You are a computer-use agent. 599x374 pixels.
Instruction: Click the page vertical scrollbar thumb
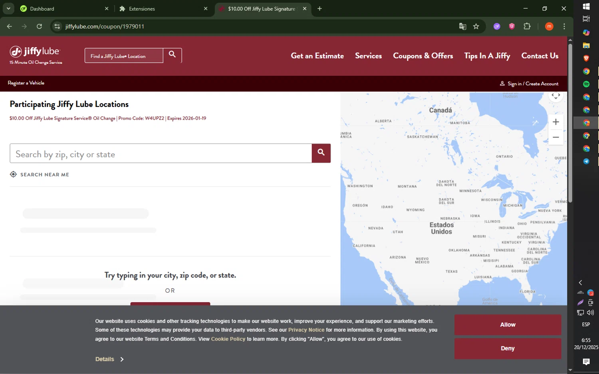point(570,123)
